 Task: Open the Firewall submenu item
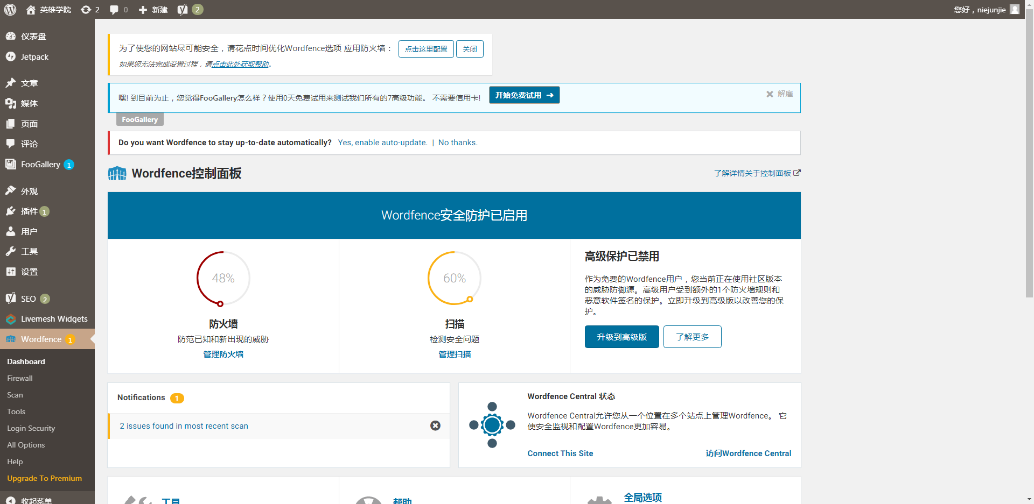[20, 378]
